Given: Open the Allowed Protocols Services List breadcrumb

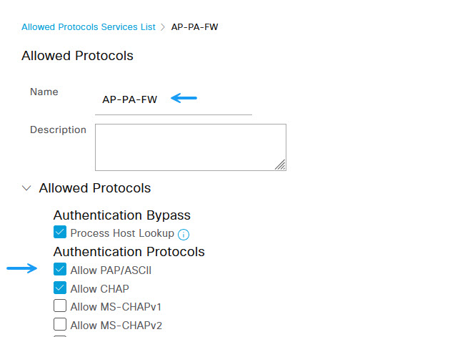Looking at the screenshot, I should 89,27.
